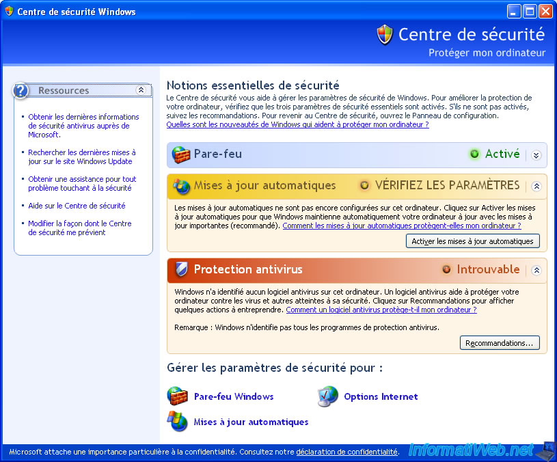Image resolution: width=557 pixels, height=462 pixels.
Task: Minimize the Centre de sécurité Windows window
Action: pyautogui.click(x=514, y=12)
